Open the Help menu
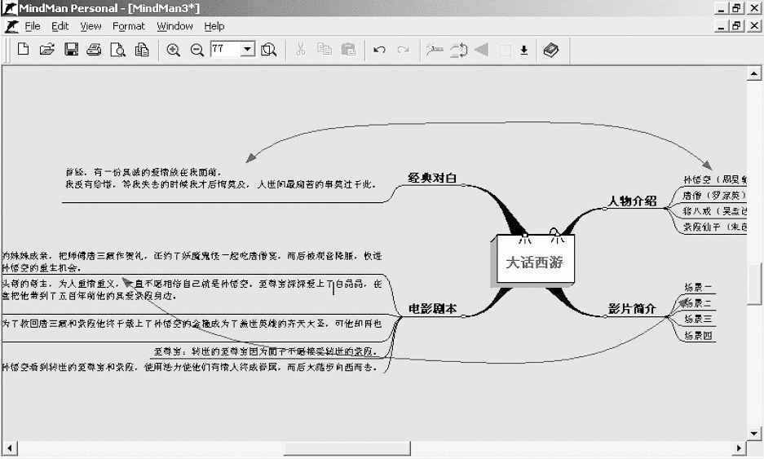The height and width of the screenshot is (459, 764). click(214, 26)
